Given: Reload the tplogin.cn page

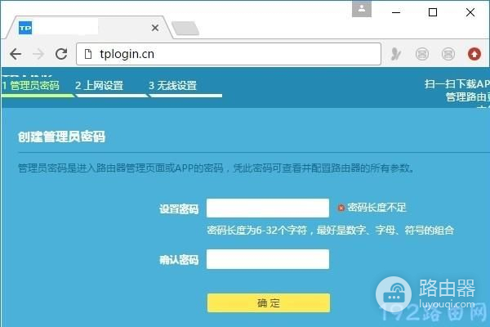Looking at the screenshot, I should click(x=61, y=54).
